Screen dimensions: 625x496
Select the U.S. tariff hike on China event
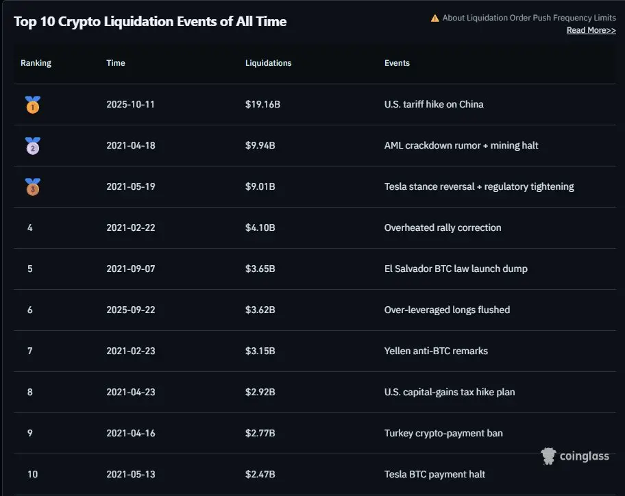434,105
